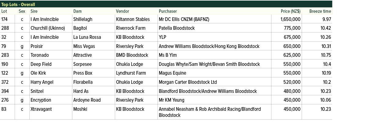Select the 'Breeze time' column header
Viewport: 374px width, 122px height.
(x=320, y=11)
